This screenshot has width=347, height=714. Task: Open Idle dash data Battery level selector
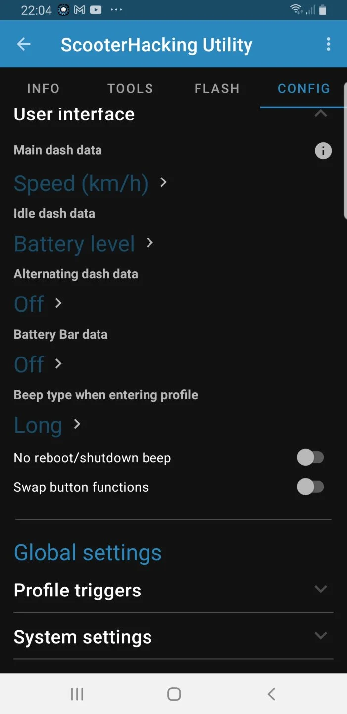click(x=83, y=244)
